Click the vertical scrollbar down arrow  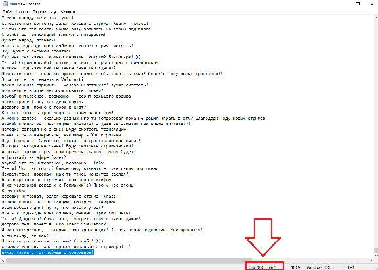(x=376, y=256)
